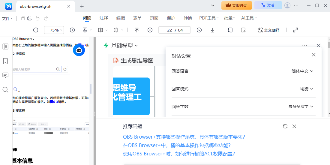Close the obs-browsertg-zh tab
Viewport: 330px width, 165px height.
point(69,6)
